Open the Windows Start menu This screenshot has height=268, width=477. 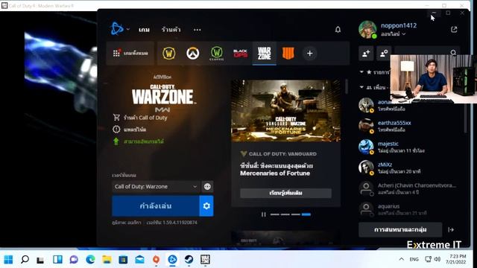[x=8, y=260]
